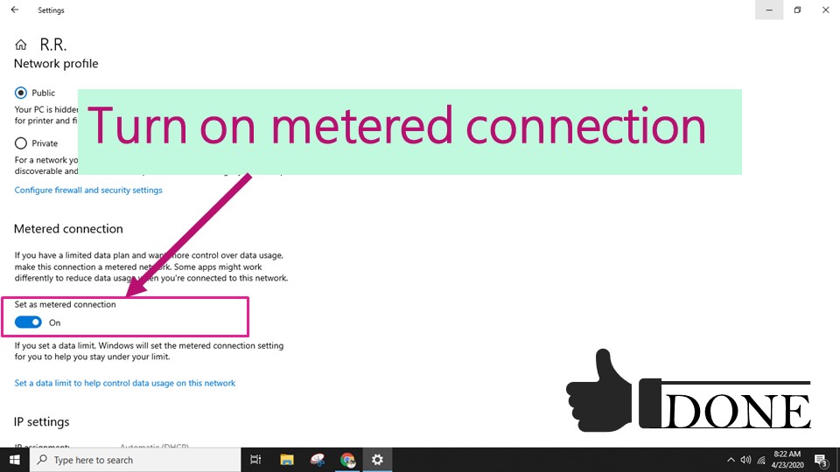840x472 pixels.
Task: Close the Settings window
Action: click(x=825, y=10)
